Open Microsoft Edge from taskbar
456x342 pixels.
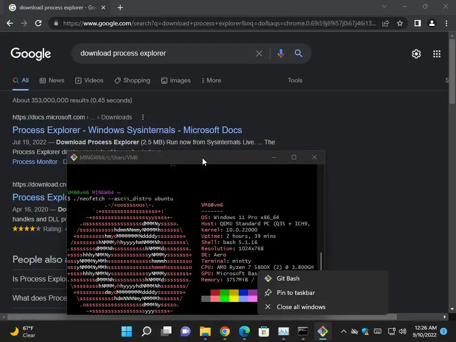[244, 331]
